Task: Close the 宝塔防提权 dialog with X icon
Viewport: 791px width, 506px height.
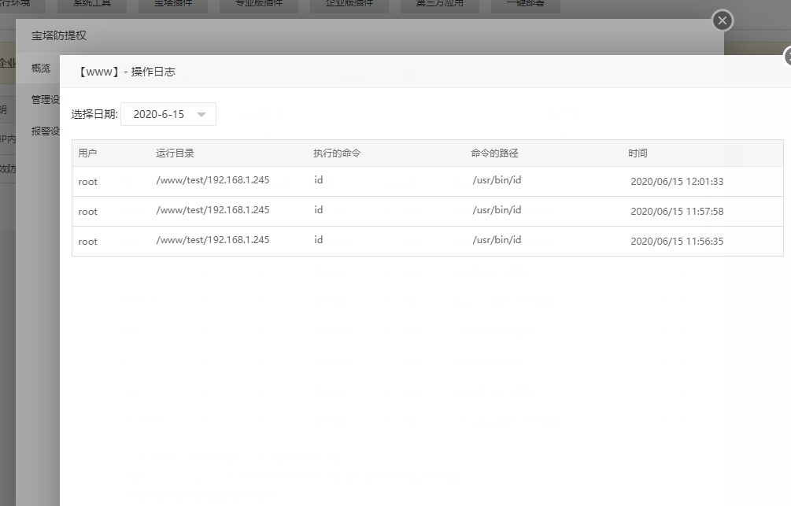Action: coord(723,20)
